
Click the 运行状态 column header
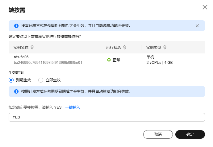pos(114,48)
